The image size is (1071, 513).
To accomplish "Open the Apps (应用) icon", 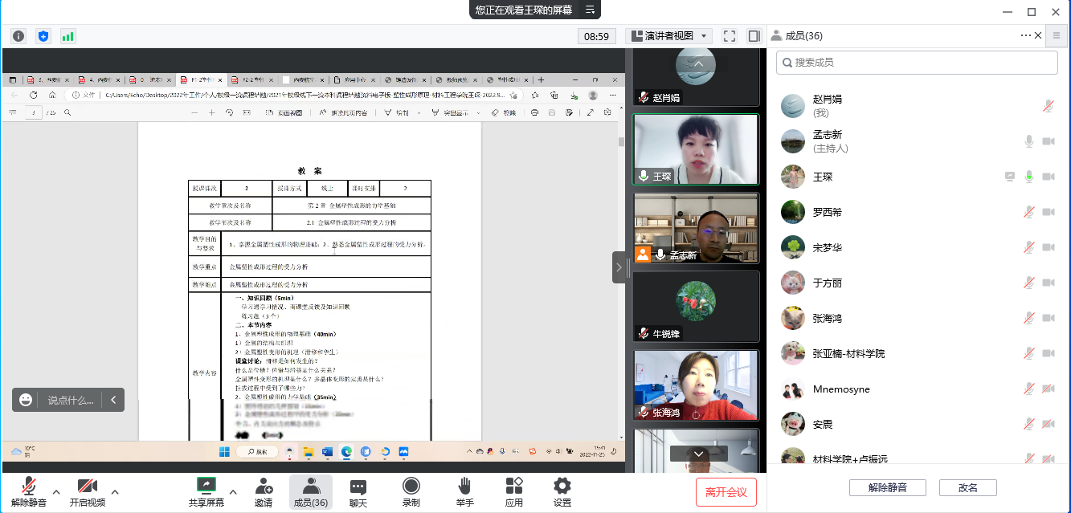I will [x=514, y=491].
